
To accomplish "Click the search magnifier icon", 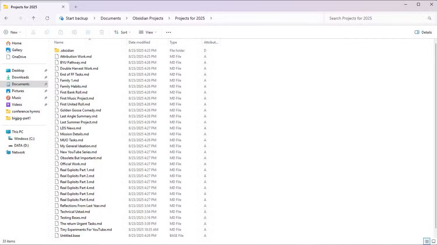I will (x=429, y=18).
